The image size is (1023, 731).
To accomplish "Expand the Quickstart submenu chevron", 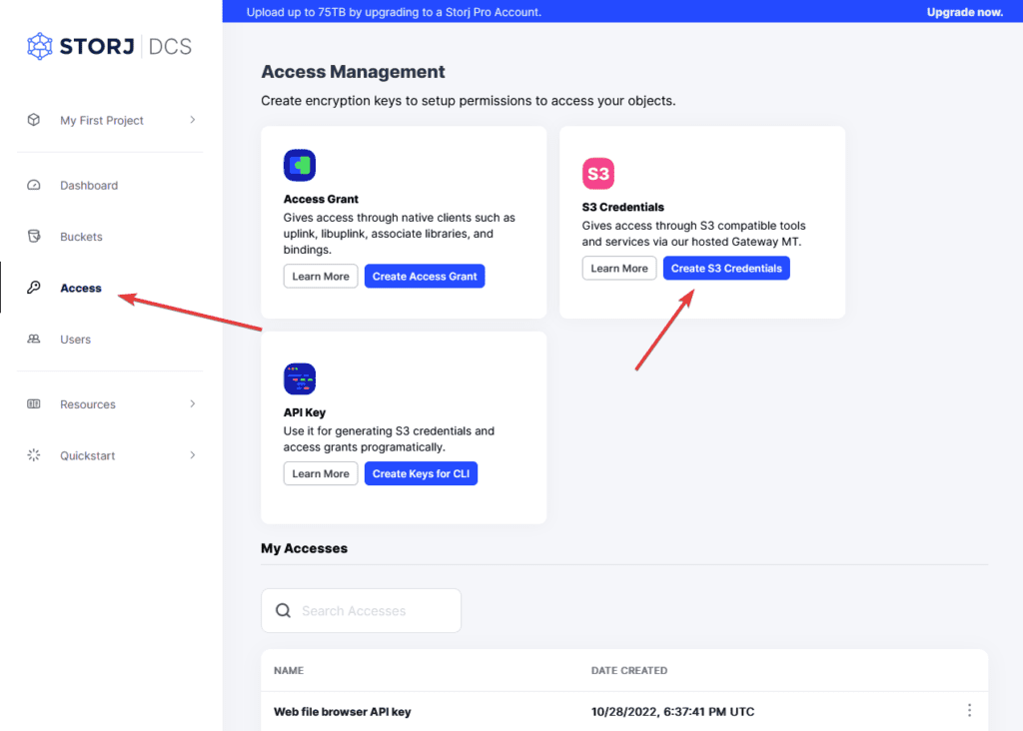I will point(193,455).
